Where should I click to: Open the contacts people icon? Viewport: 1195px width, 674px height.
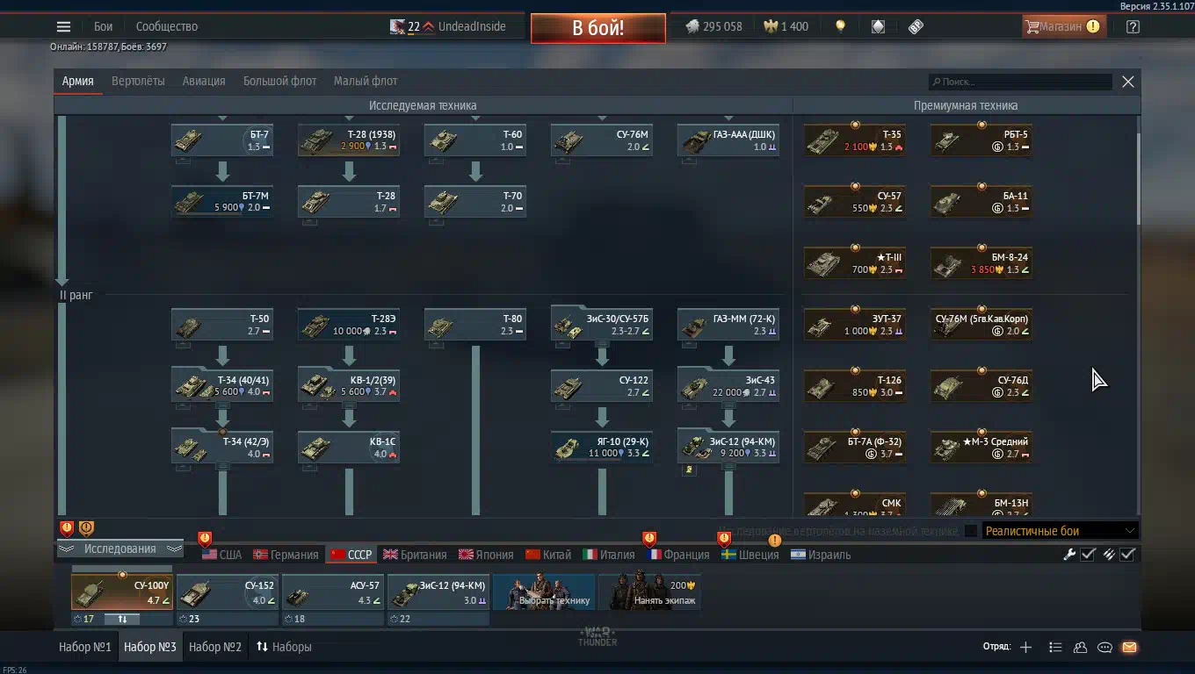[1080, 647]
